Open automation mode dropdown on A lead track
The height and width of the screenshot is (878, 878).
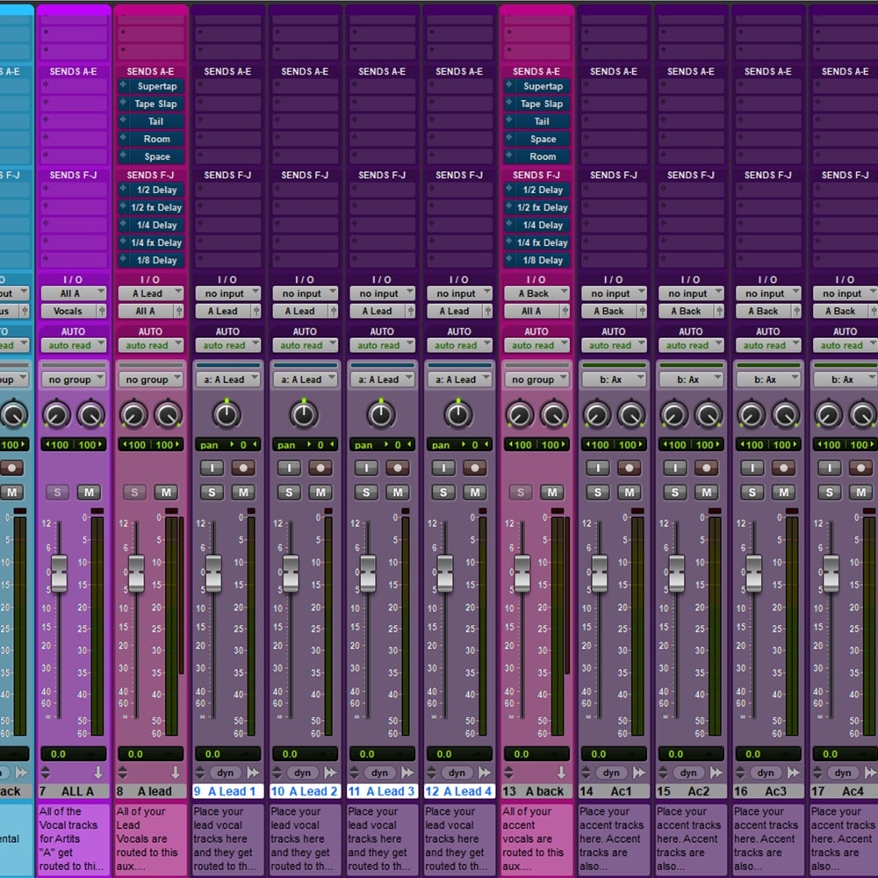[151, 345]
